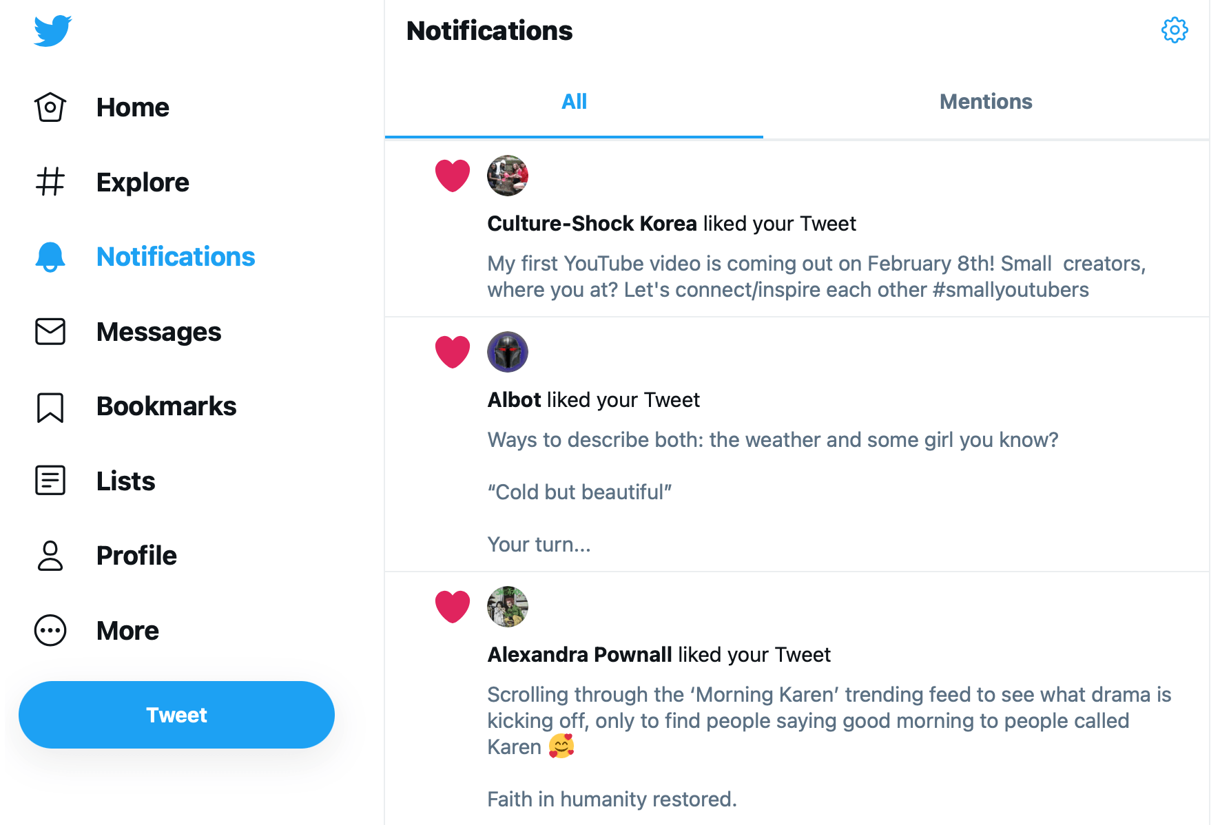Click the Lists icon in sidebar
The image size is (1220, 825).
pos(50,481)
